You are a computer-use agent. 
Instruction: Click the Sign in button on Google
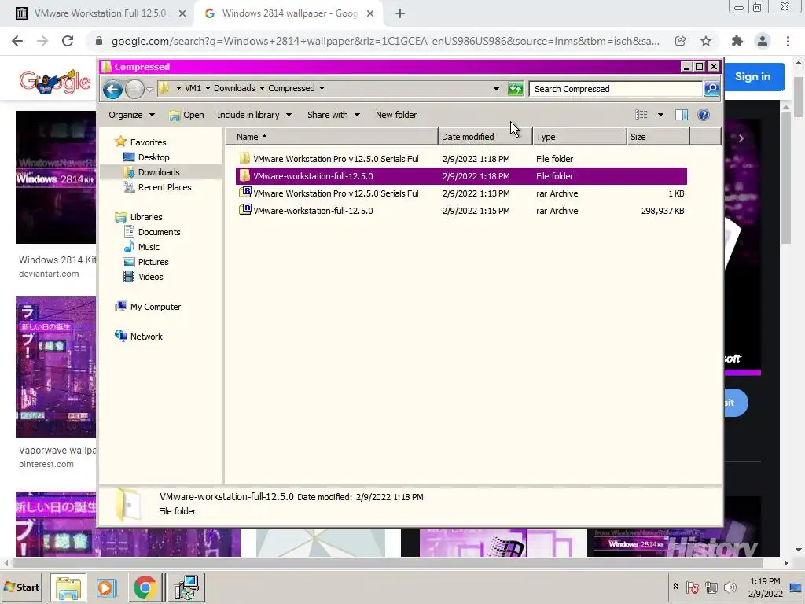753,76
